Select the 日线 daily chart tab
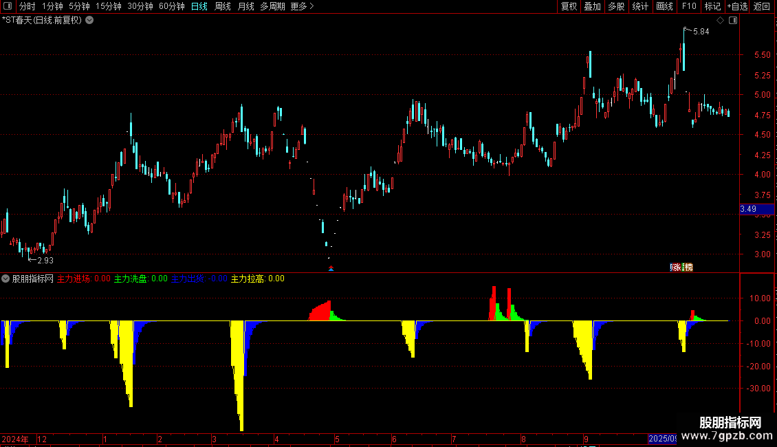777x447 pixels. click(199, 6)
